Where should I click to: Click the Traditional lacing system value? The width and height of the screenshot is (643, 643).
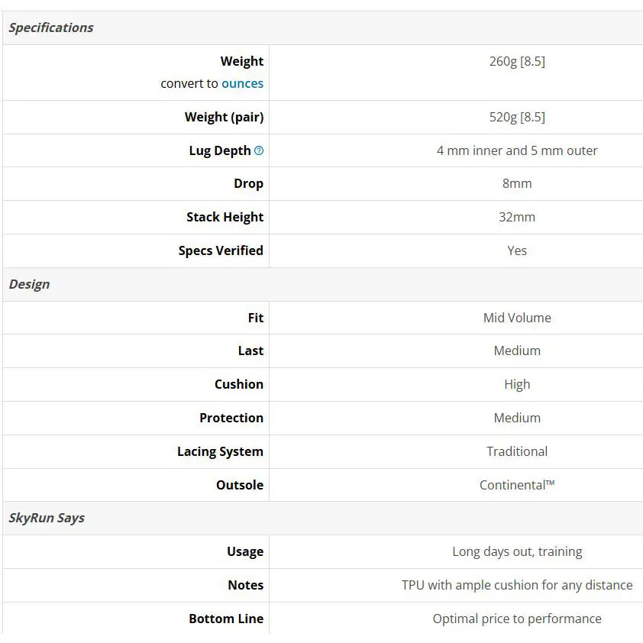pyautogui.click(x=517, y=451)
